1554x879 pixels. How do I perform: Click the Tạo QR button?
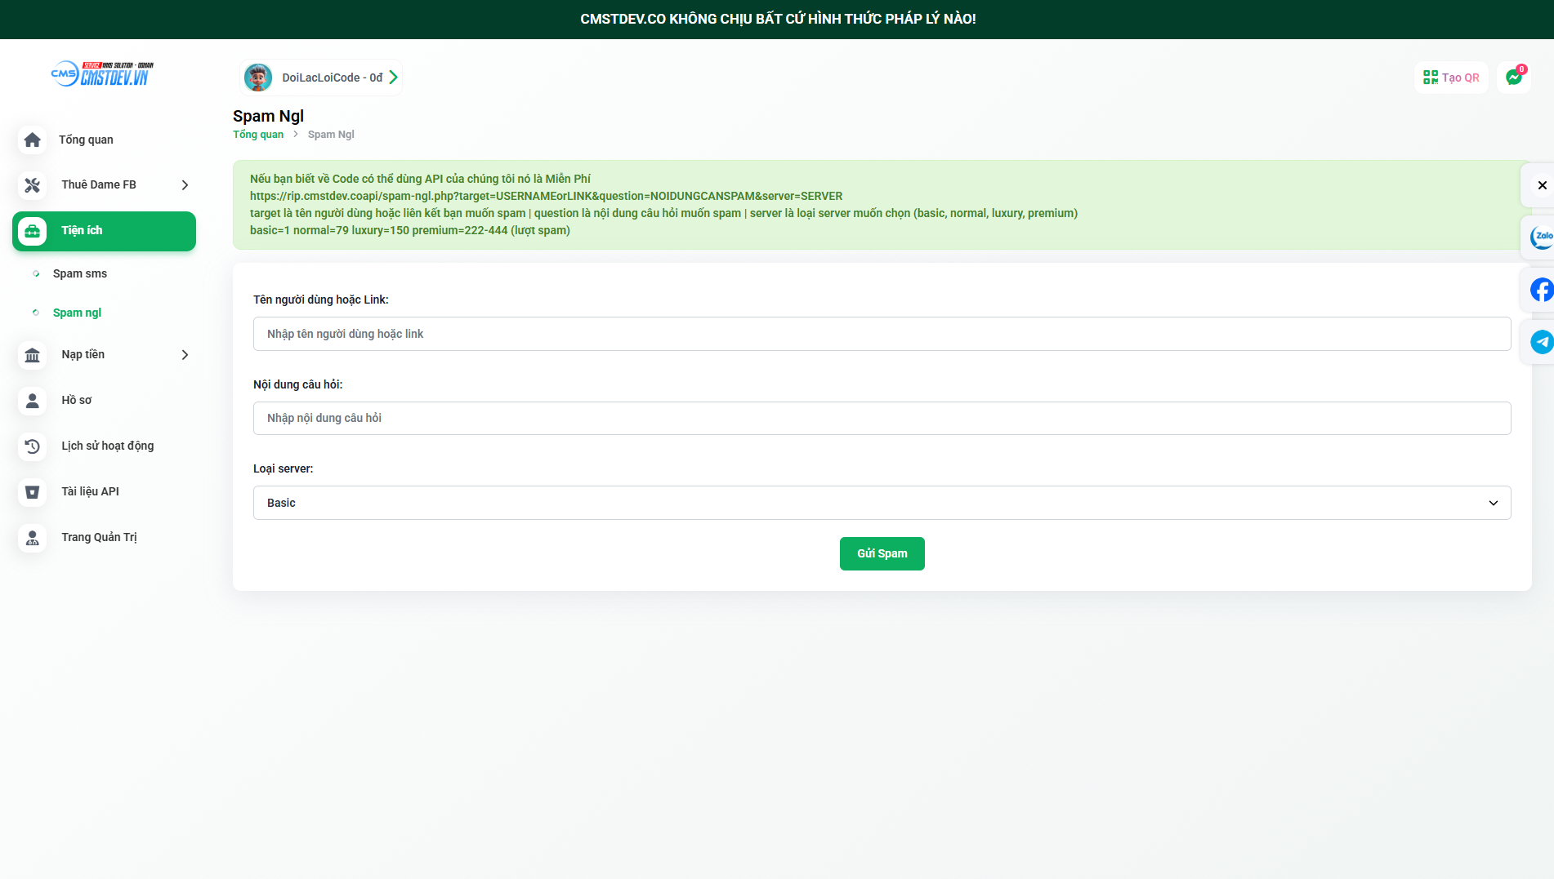pyautogui.click(x=1451, y=78)
